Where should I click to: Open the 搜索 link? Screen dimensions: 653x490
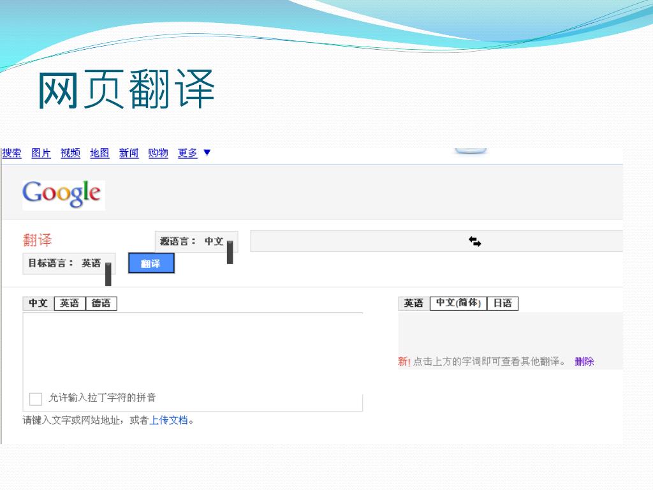(11, 153)
